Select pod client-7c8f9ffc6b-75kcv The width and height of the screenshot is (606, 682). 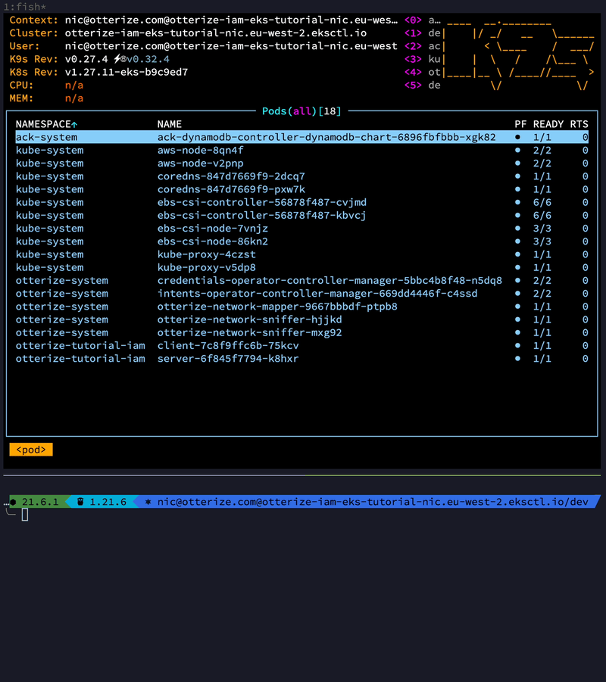coord(301,346)
